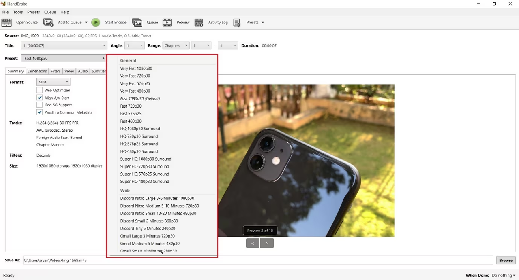Switch to the Audio tab
The width and height of the screenshot is (519, 280).
point(83,71)
